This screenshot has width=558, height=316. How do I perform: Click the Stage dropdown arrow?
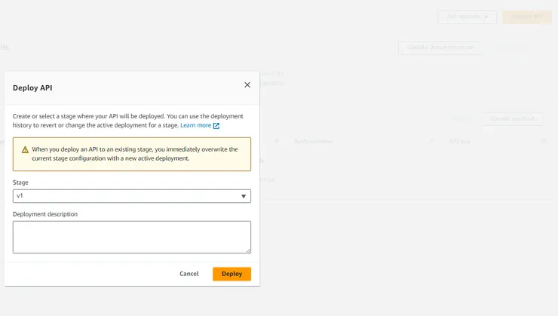(x=244, y=196)
